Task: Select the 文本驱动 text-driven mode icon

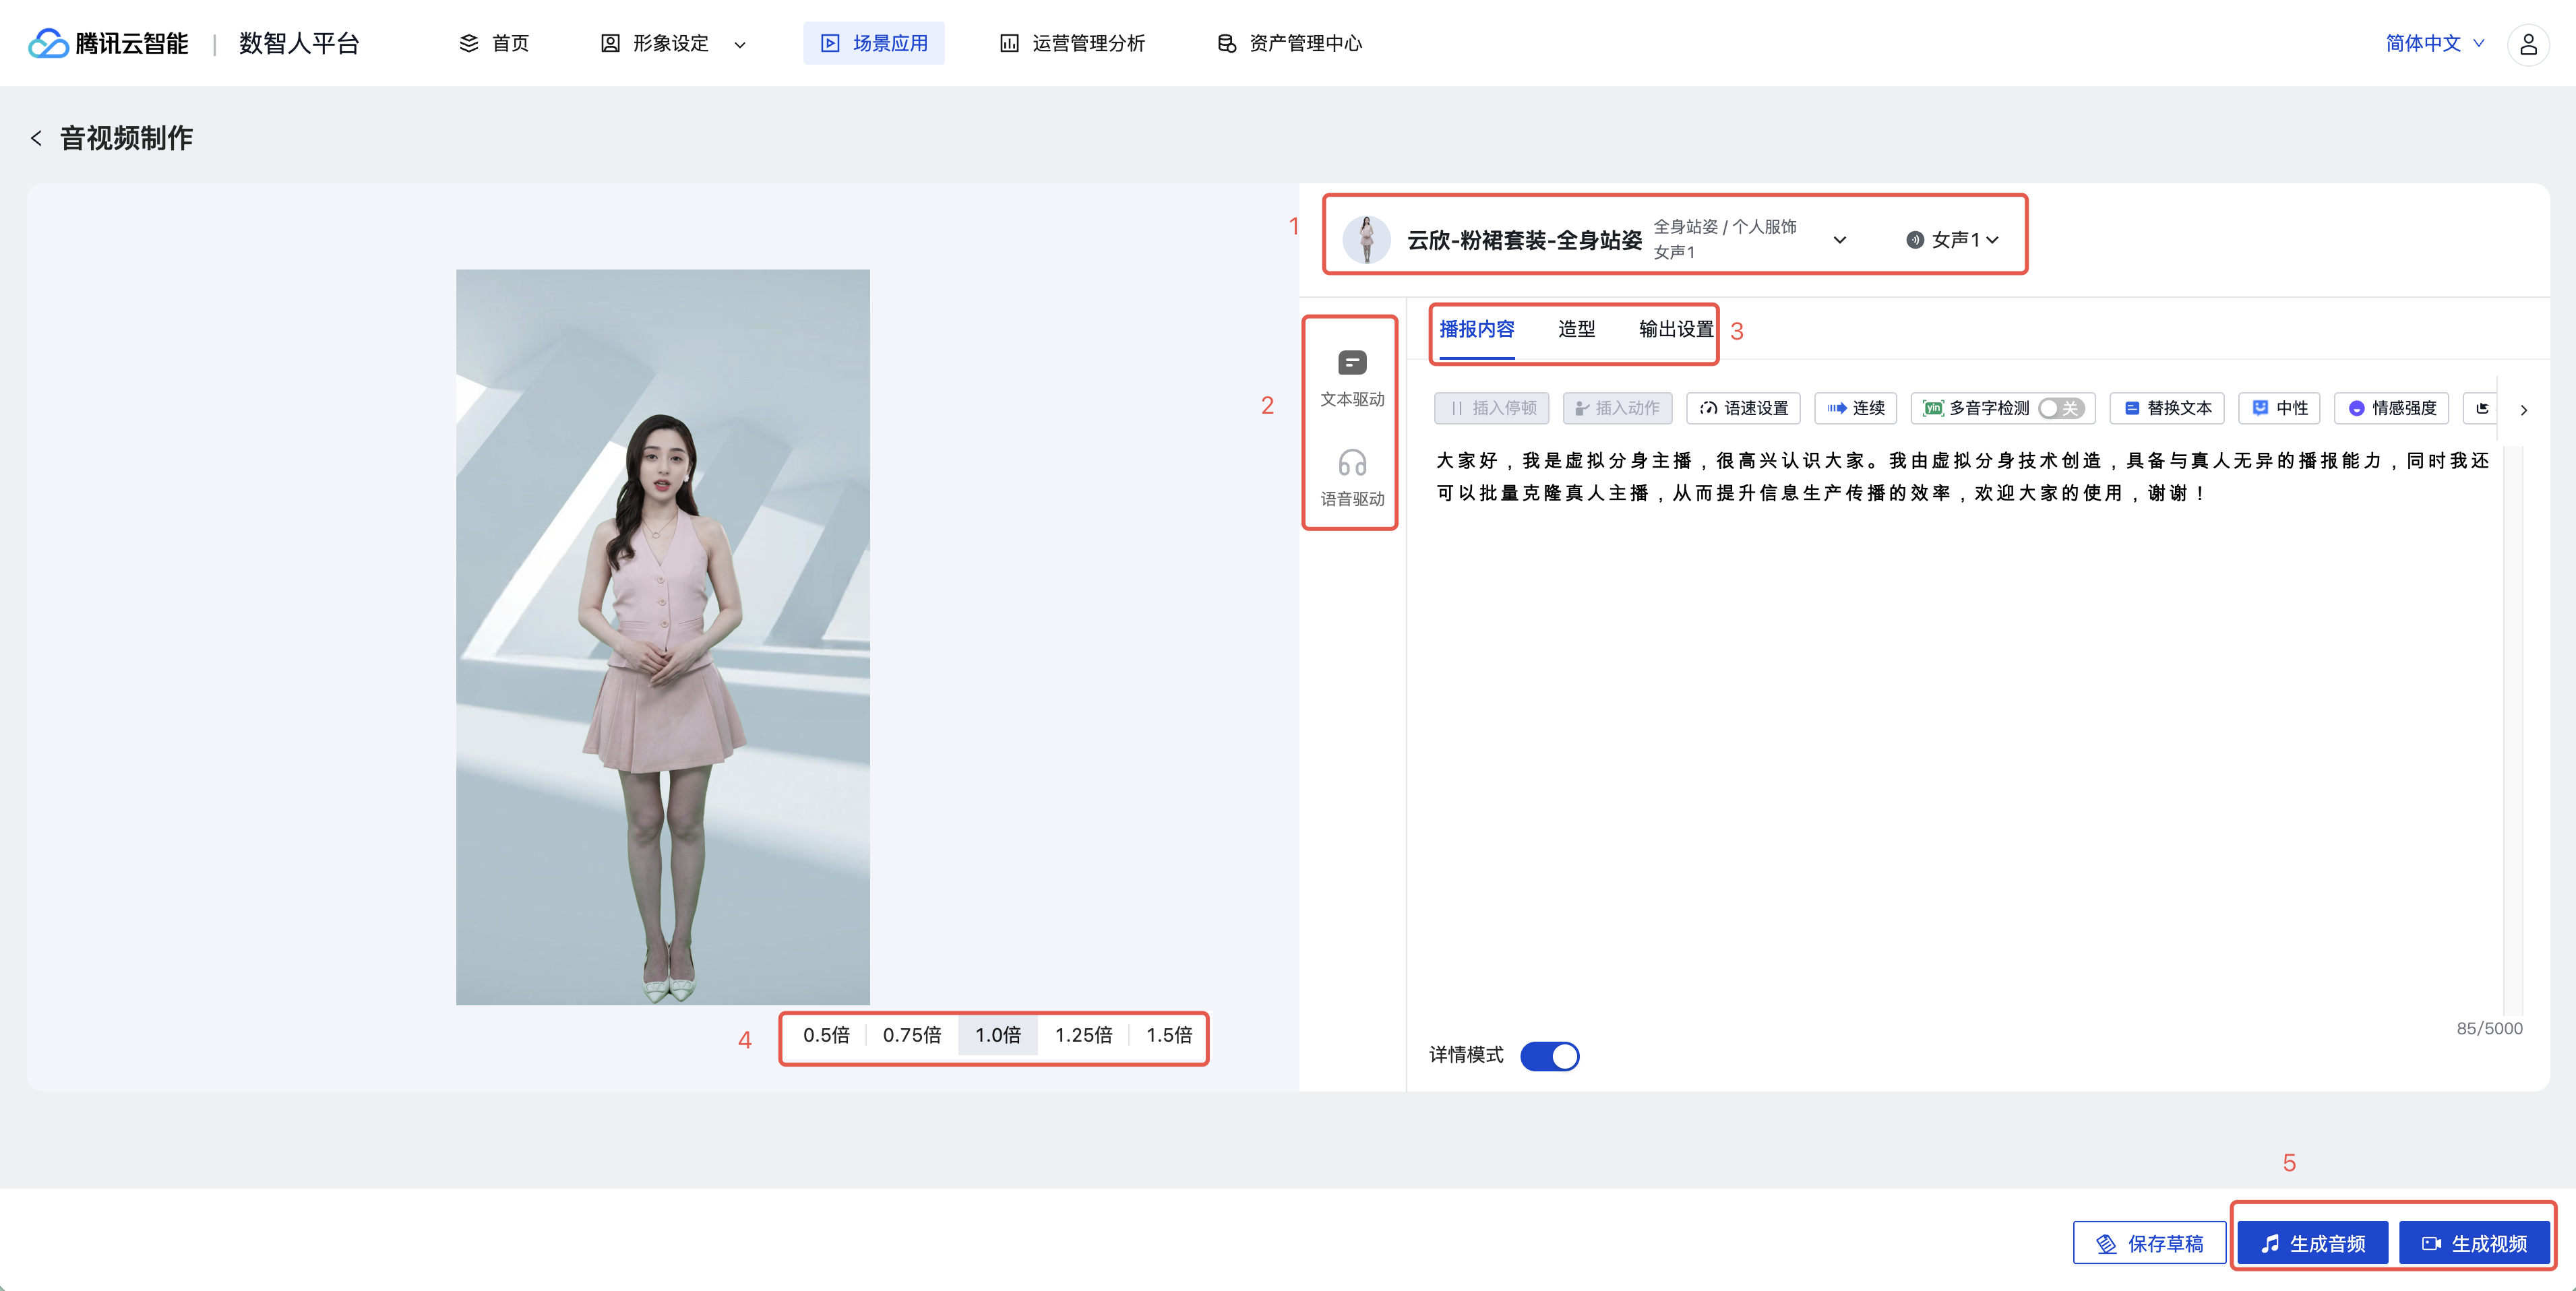Action: click(x=1352, y=363)
